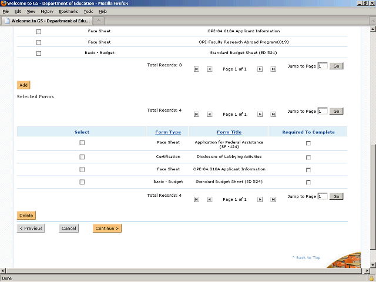Click the Add button

tap(23, 85)
